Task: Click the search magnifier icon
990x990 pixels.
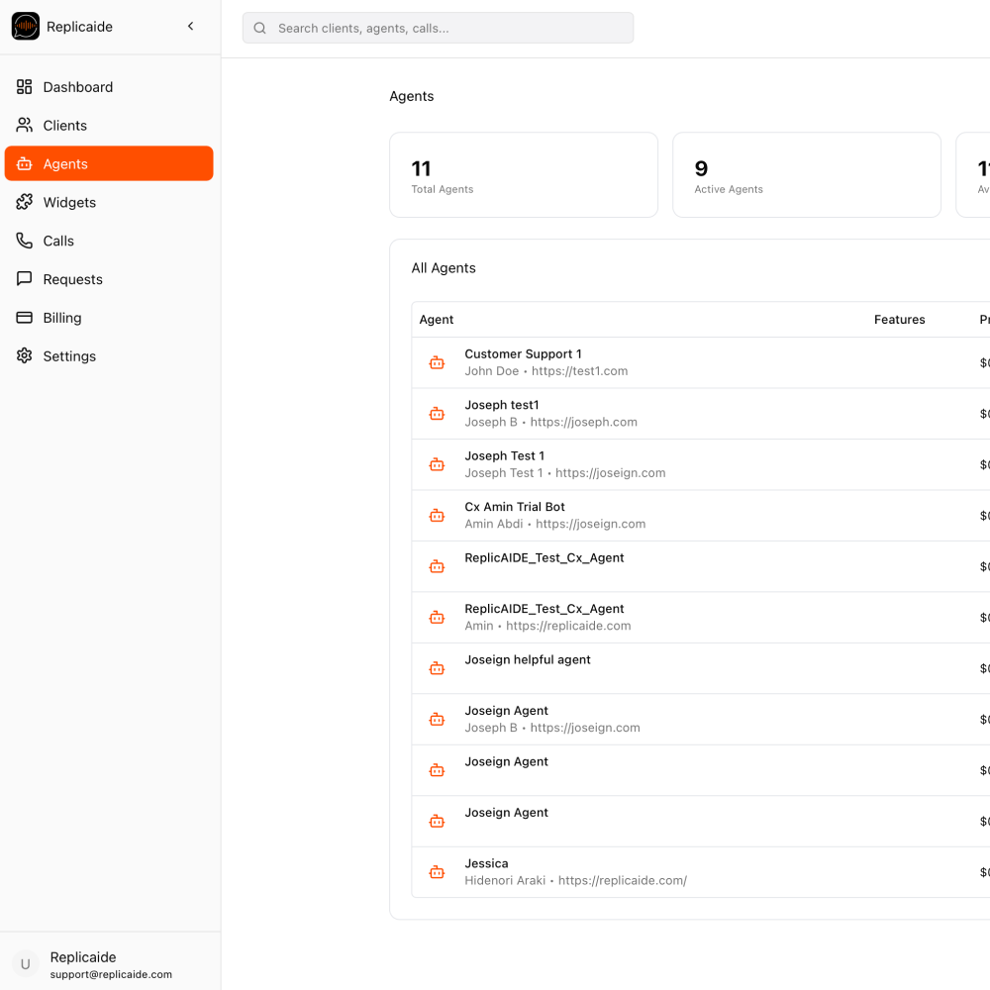Action: [259, 28]
